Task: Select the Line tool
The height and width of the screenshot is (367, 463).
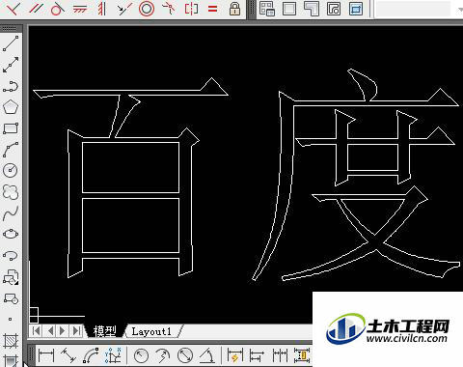Action: [11, 43]
